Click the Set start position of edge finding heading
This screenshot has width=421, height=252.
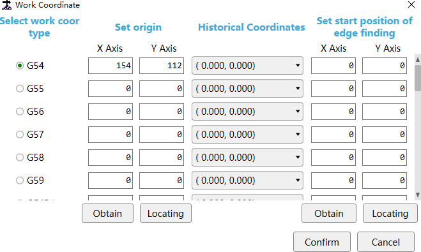point(365,27)
